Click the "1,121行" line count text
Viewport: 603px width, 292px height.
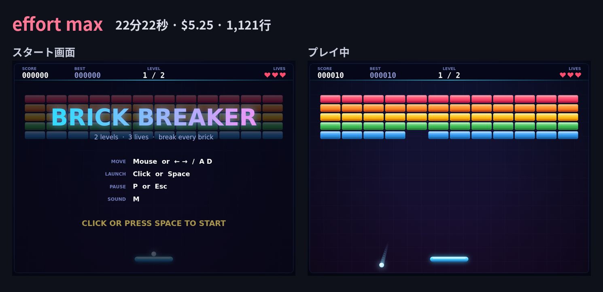coord(248,25)
